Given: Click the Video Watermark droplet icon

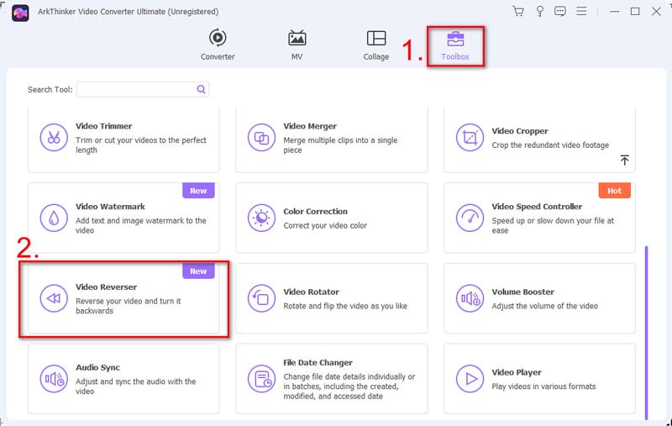Looking at the screenshot, I should coord(54,218).
